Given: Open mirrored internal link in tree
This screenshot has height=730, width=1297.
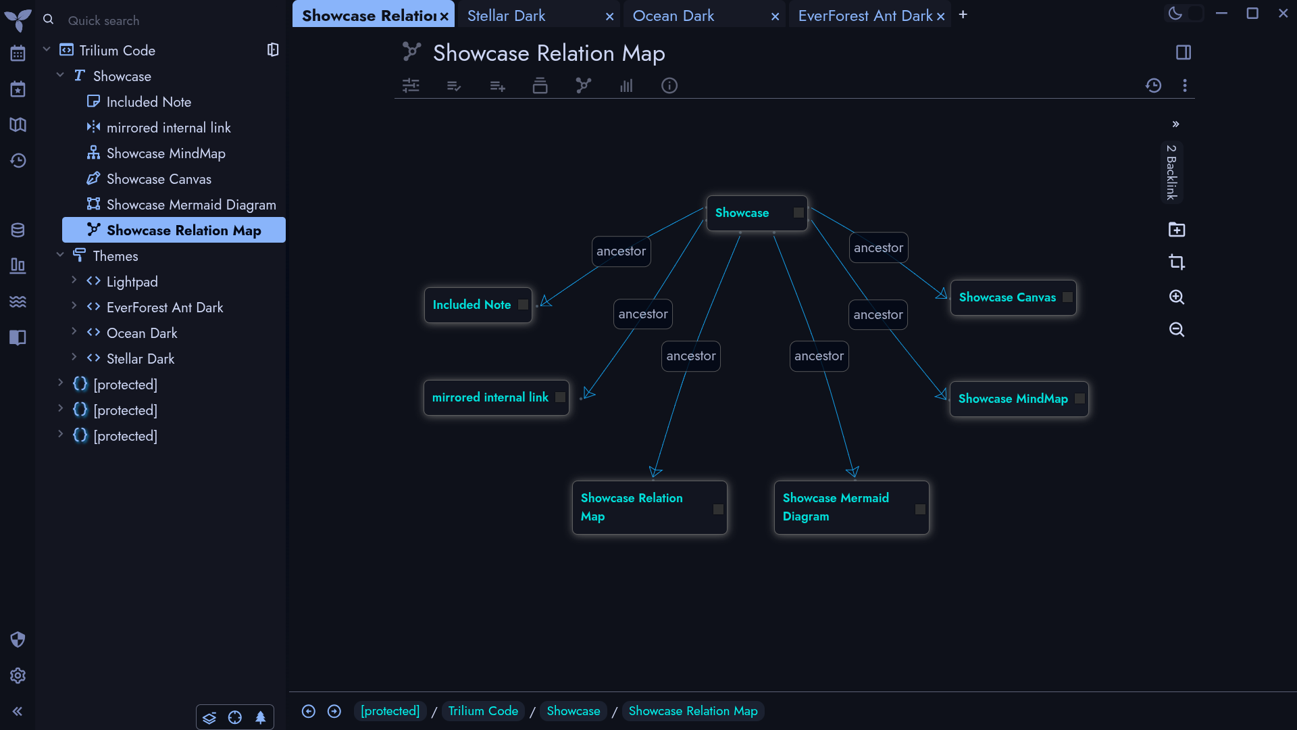Looking at the screenshot, I should pos(168,128).
